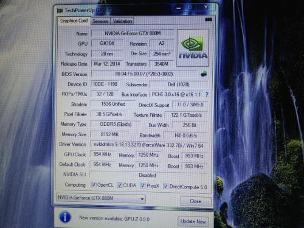
Task: Select the Graphics Card tab
Action: click(x=74, y=21)
